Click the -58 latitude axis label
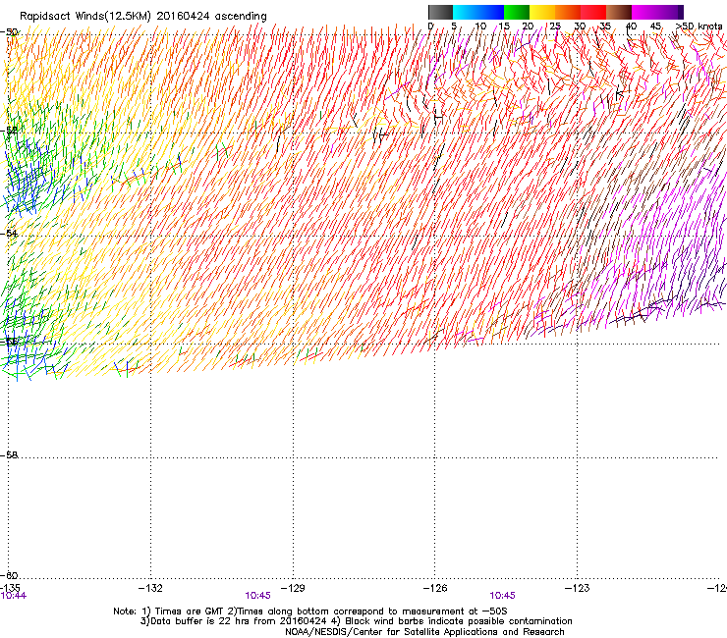The image size is (727, 638). click(x=10, y=455)
